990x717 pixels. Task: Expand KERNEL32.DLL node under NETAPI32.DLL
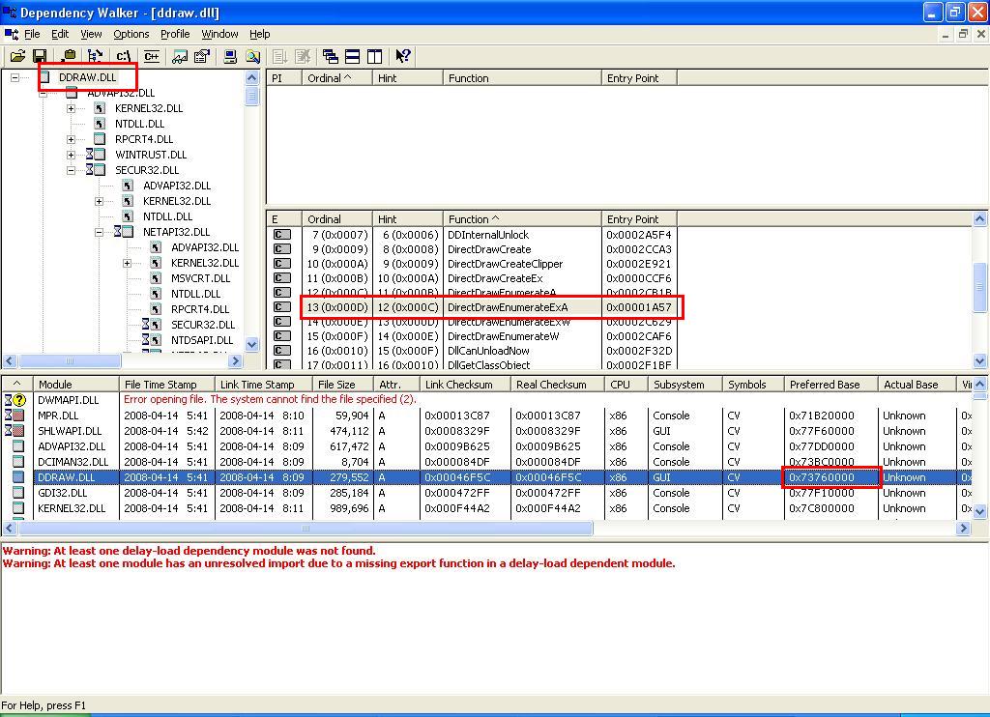[x=127, y=263]
